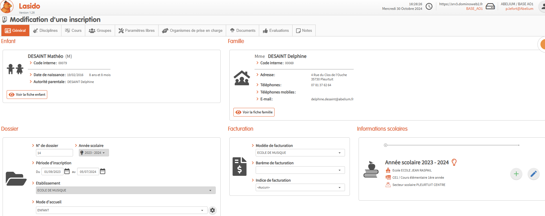Switch to the Disciplines tab
Viewport: 545px width, 216px height.
45,31
